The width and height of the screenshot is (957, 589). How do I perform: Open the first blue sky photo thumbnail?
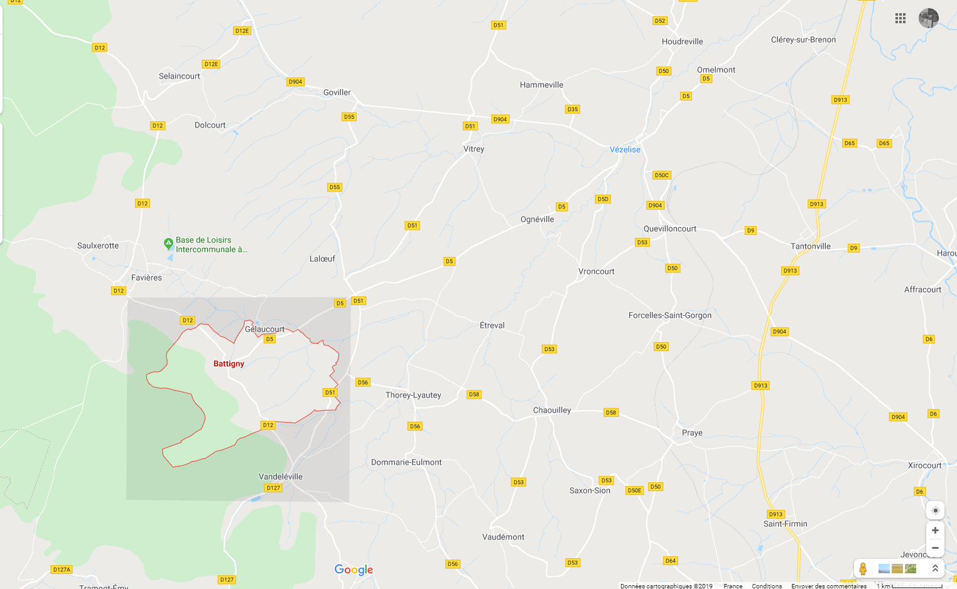tap(884, 568)
